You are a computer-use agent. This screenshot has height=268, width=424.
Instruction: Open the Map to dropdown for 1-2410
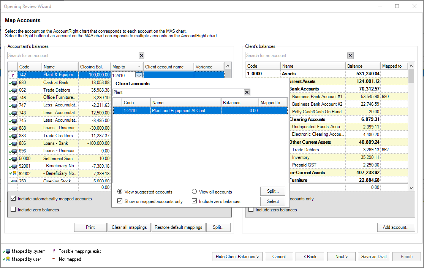[139, 75]
